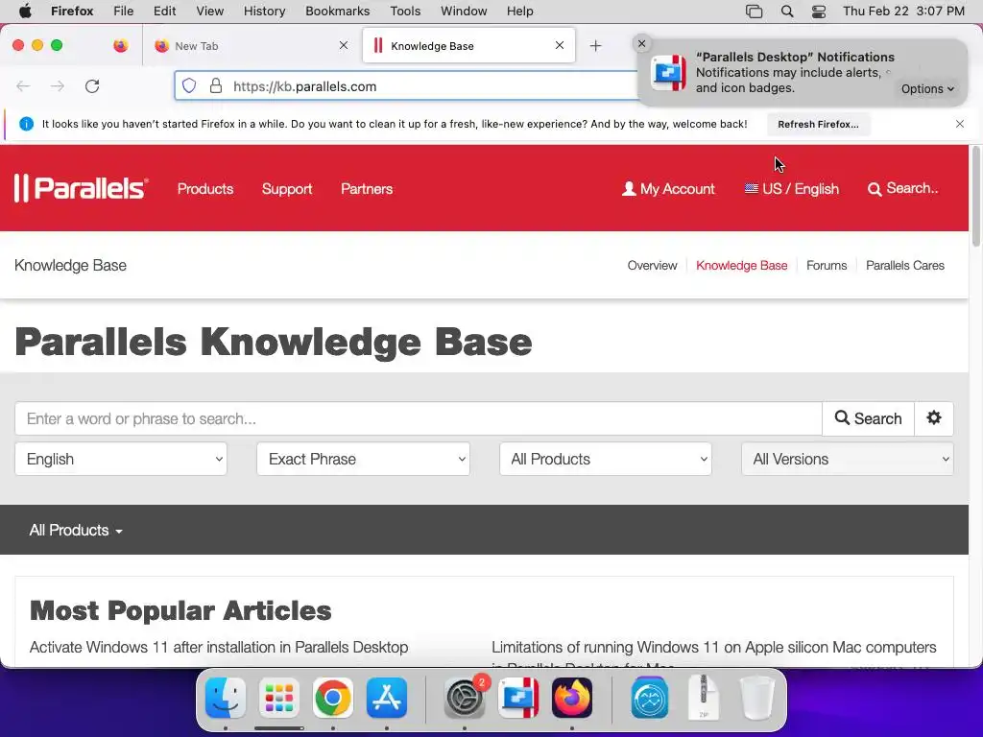983x737 pixels.
Task: Open the Finder icon in the Dock
Action: (226, 698)
